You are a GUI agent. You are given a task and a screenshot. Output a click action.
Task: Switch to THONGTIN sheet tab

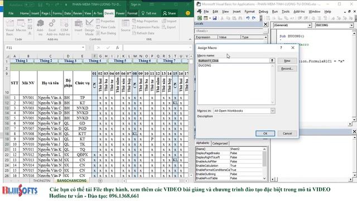pyautogui.click(x=42, y=180)
